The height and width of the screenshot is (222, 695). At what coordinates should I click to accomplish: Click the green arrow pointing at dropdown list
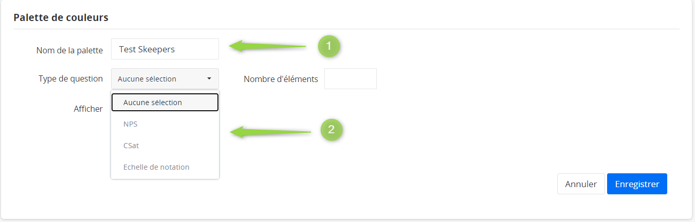[x=270, y=132]
